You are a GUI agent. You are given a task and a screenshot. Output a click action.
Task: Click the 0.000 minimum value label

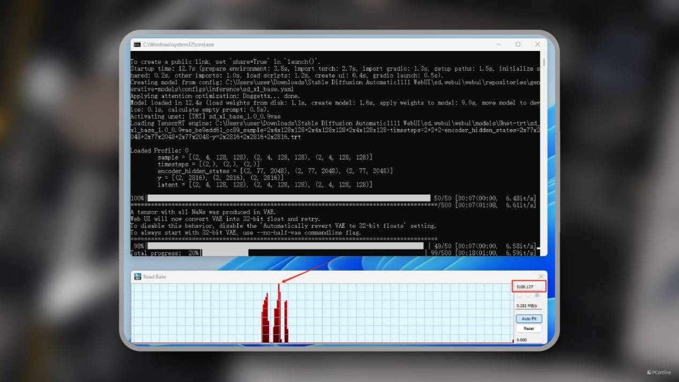pyautogui.click(x=521, y=340)
